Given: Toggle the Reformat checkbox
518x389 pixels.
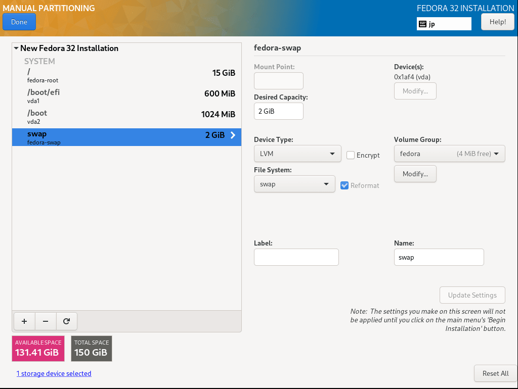Looking at the screenshot, I should [344, 185].
